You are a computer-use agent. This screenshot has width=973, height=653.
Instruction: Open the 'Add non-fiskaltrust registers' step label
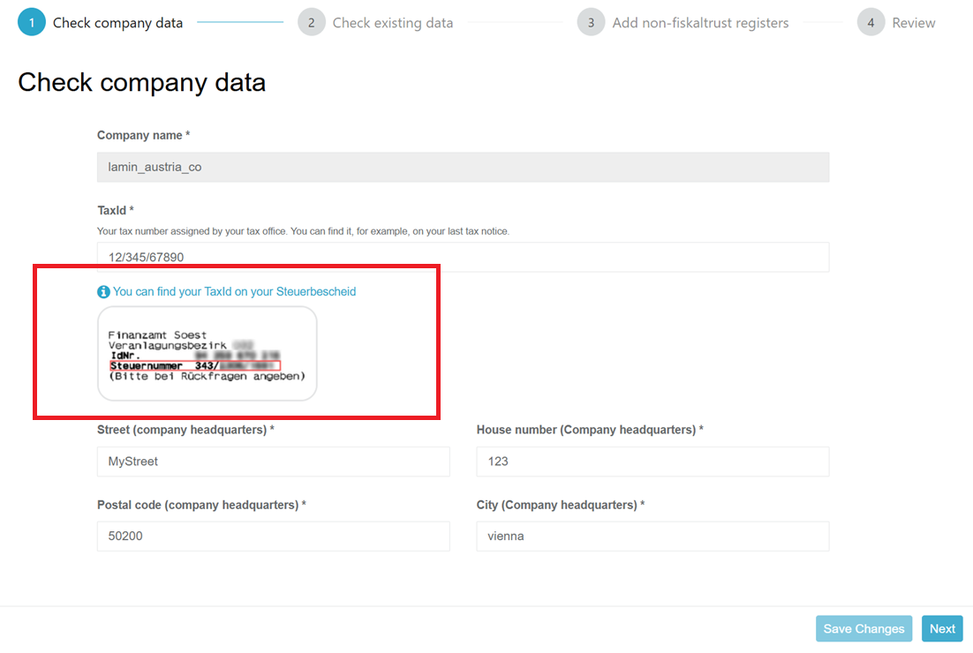click(x=700, y=23)
